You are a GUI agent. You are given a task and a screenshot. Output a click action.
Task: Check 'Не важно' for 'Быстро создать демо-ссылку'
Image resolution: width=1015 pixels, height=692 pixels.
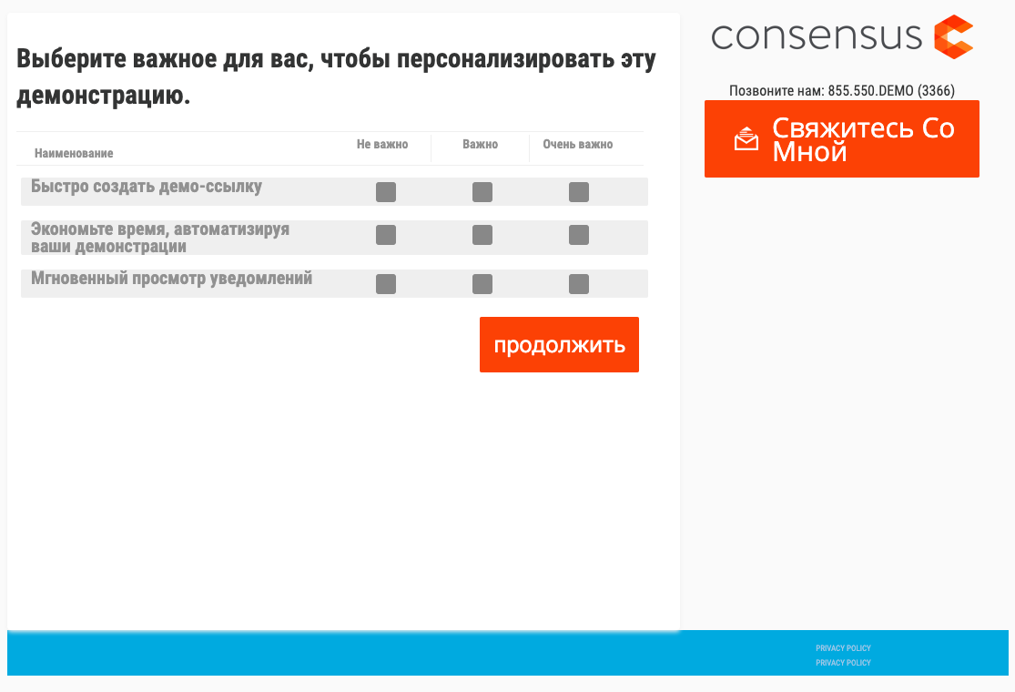click(385, 192)
